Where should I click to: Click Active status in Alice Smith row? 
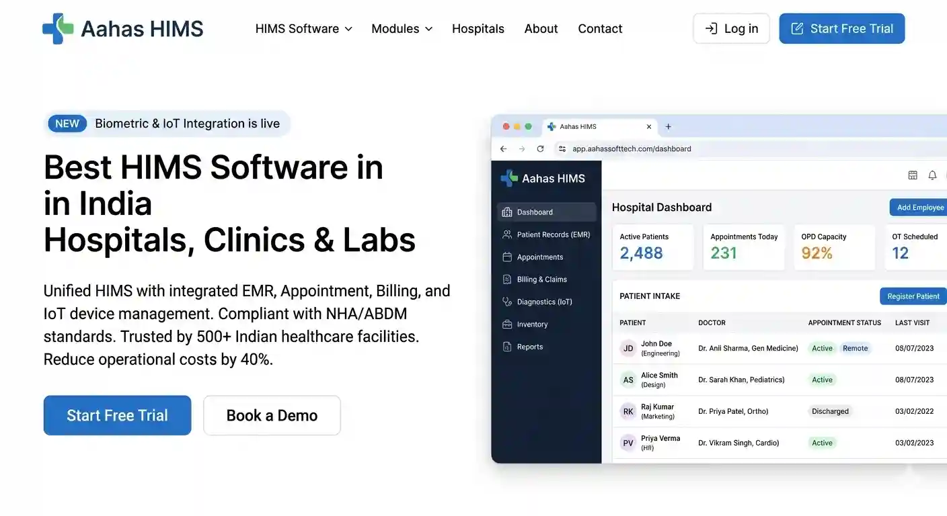point(822,380)
